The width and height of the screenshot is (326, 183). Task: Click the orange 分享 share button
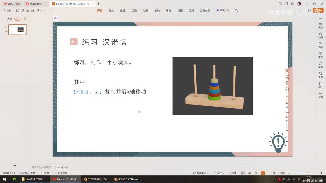[318, 10]
